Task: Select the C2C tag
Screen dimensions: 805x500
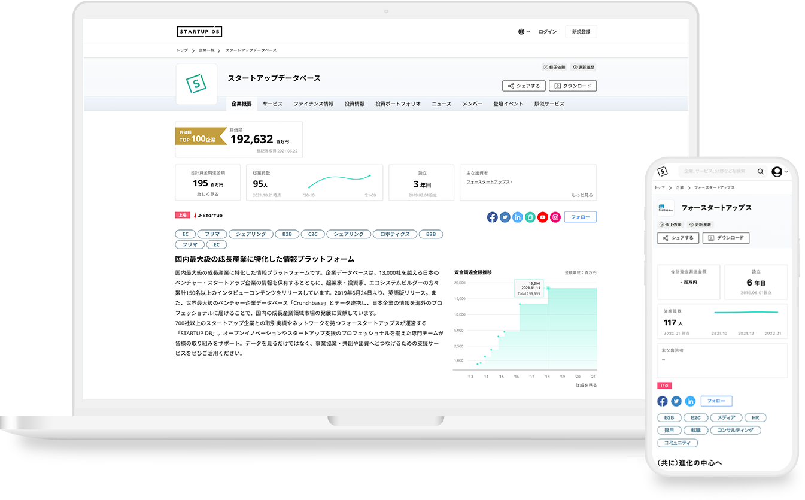Action: pos(313,234)
